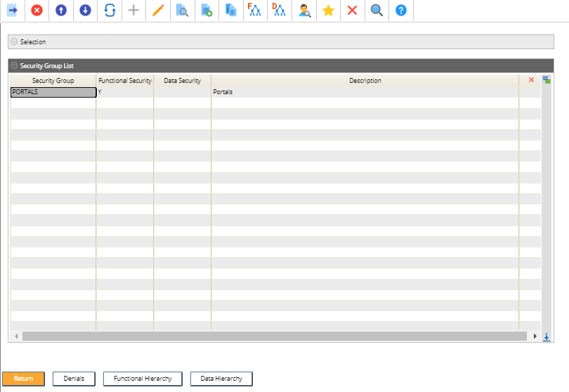Click the blue download arrow below grid
Screen dimensions: 569x392
(x=546, y=337)
